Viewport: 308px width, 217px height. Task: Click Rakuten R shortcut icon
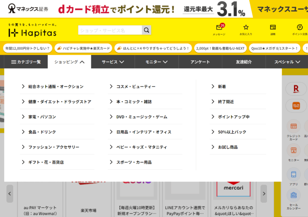tap(296, 89)
